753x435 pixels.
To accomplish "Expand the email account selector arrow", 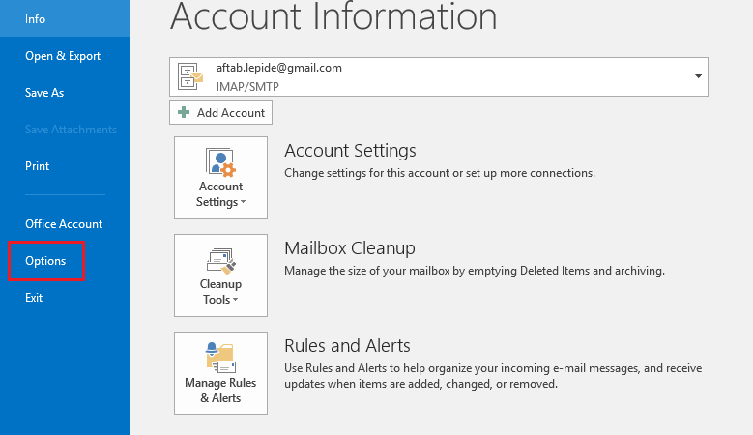I will tap(698, 76).
